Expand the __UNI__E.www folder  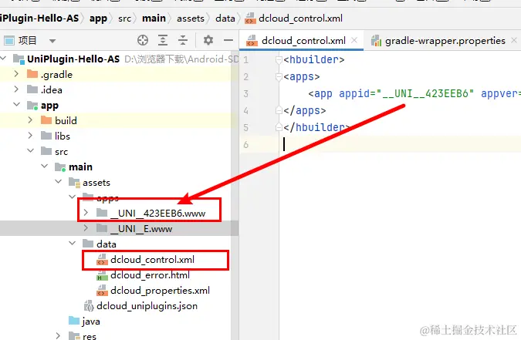86,227
